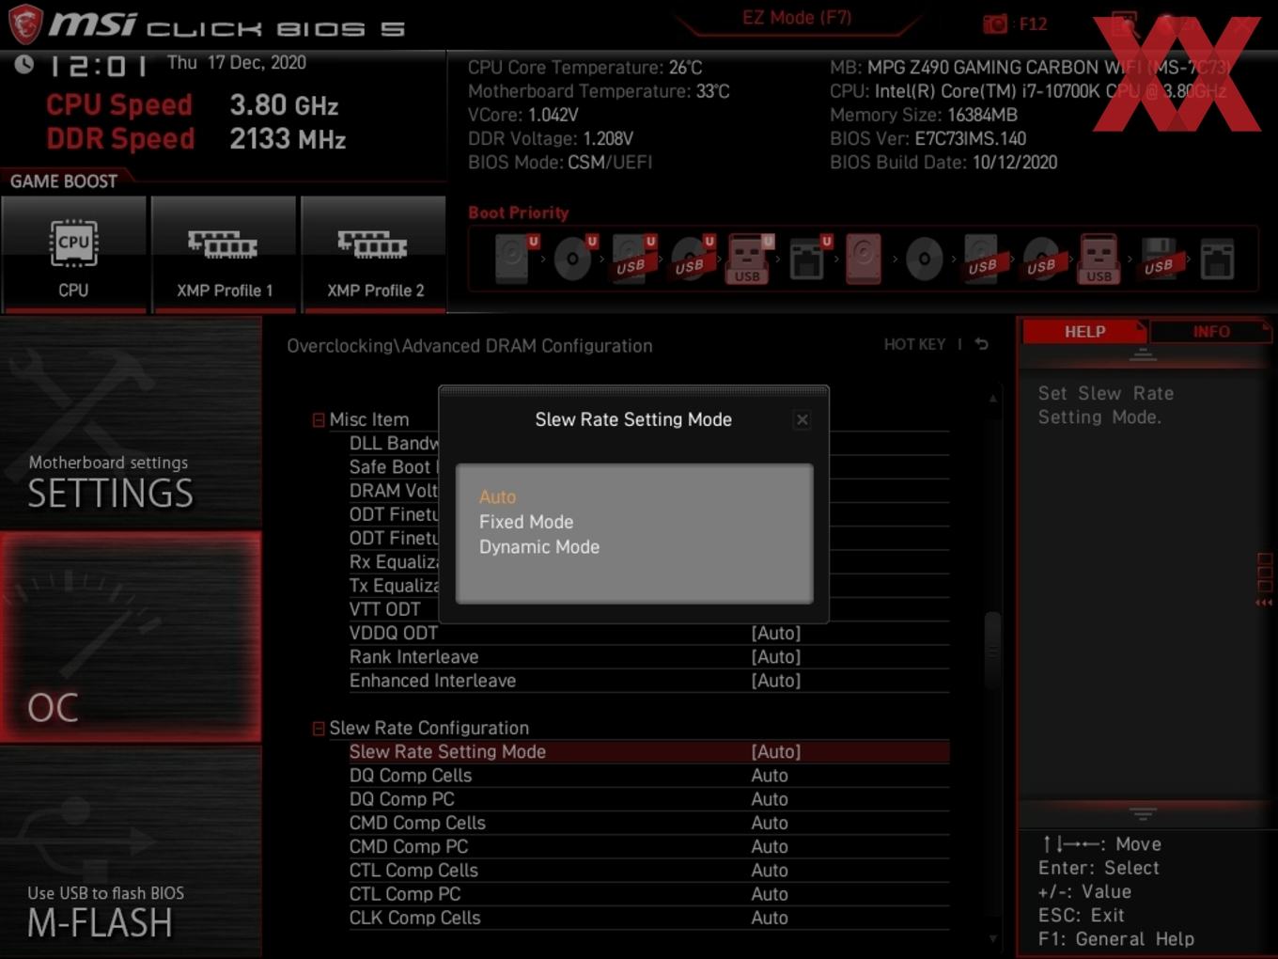
Task: Select the network boot device without U badge
Action: click(x=1217, y=259)
